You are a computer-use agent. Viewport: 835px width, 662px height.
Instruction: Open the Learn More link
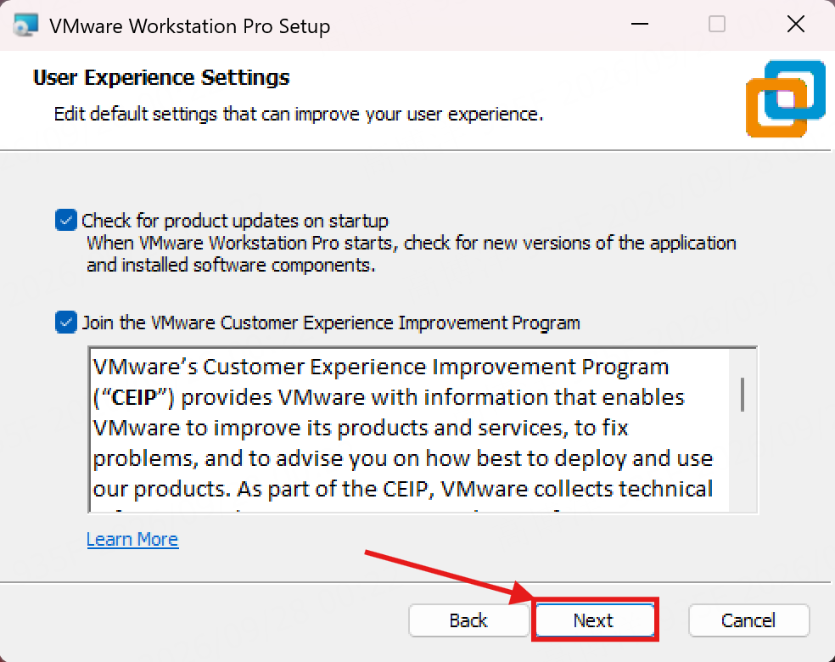(132, 539)
